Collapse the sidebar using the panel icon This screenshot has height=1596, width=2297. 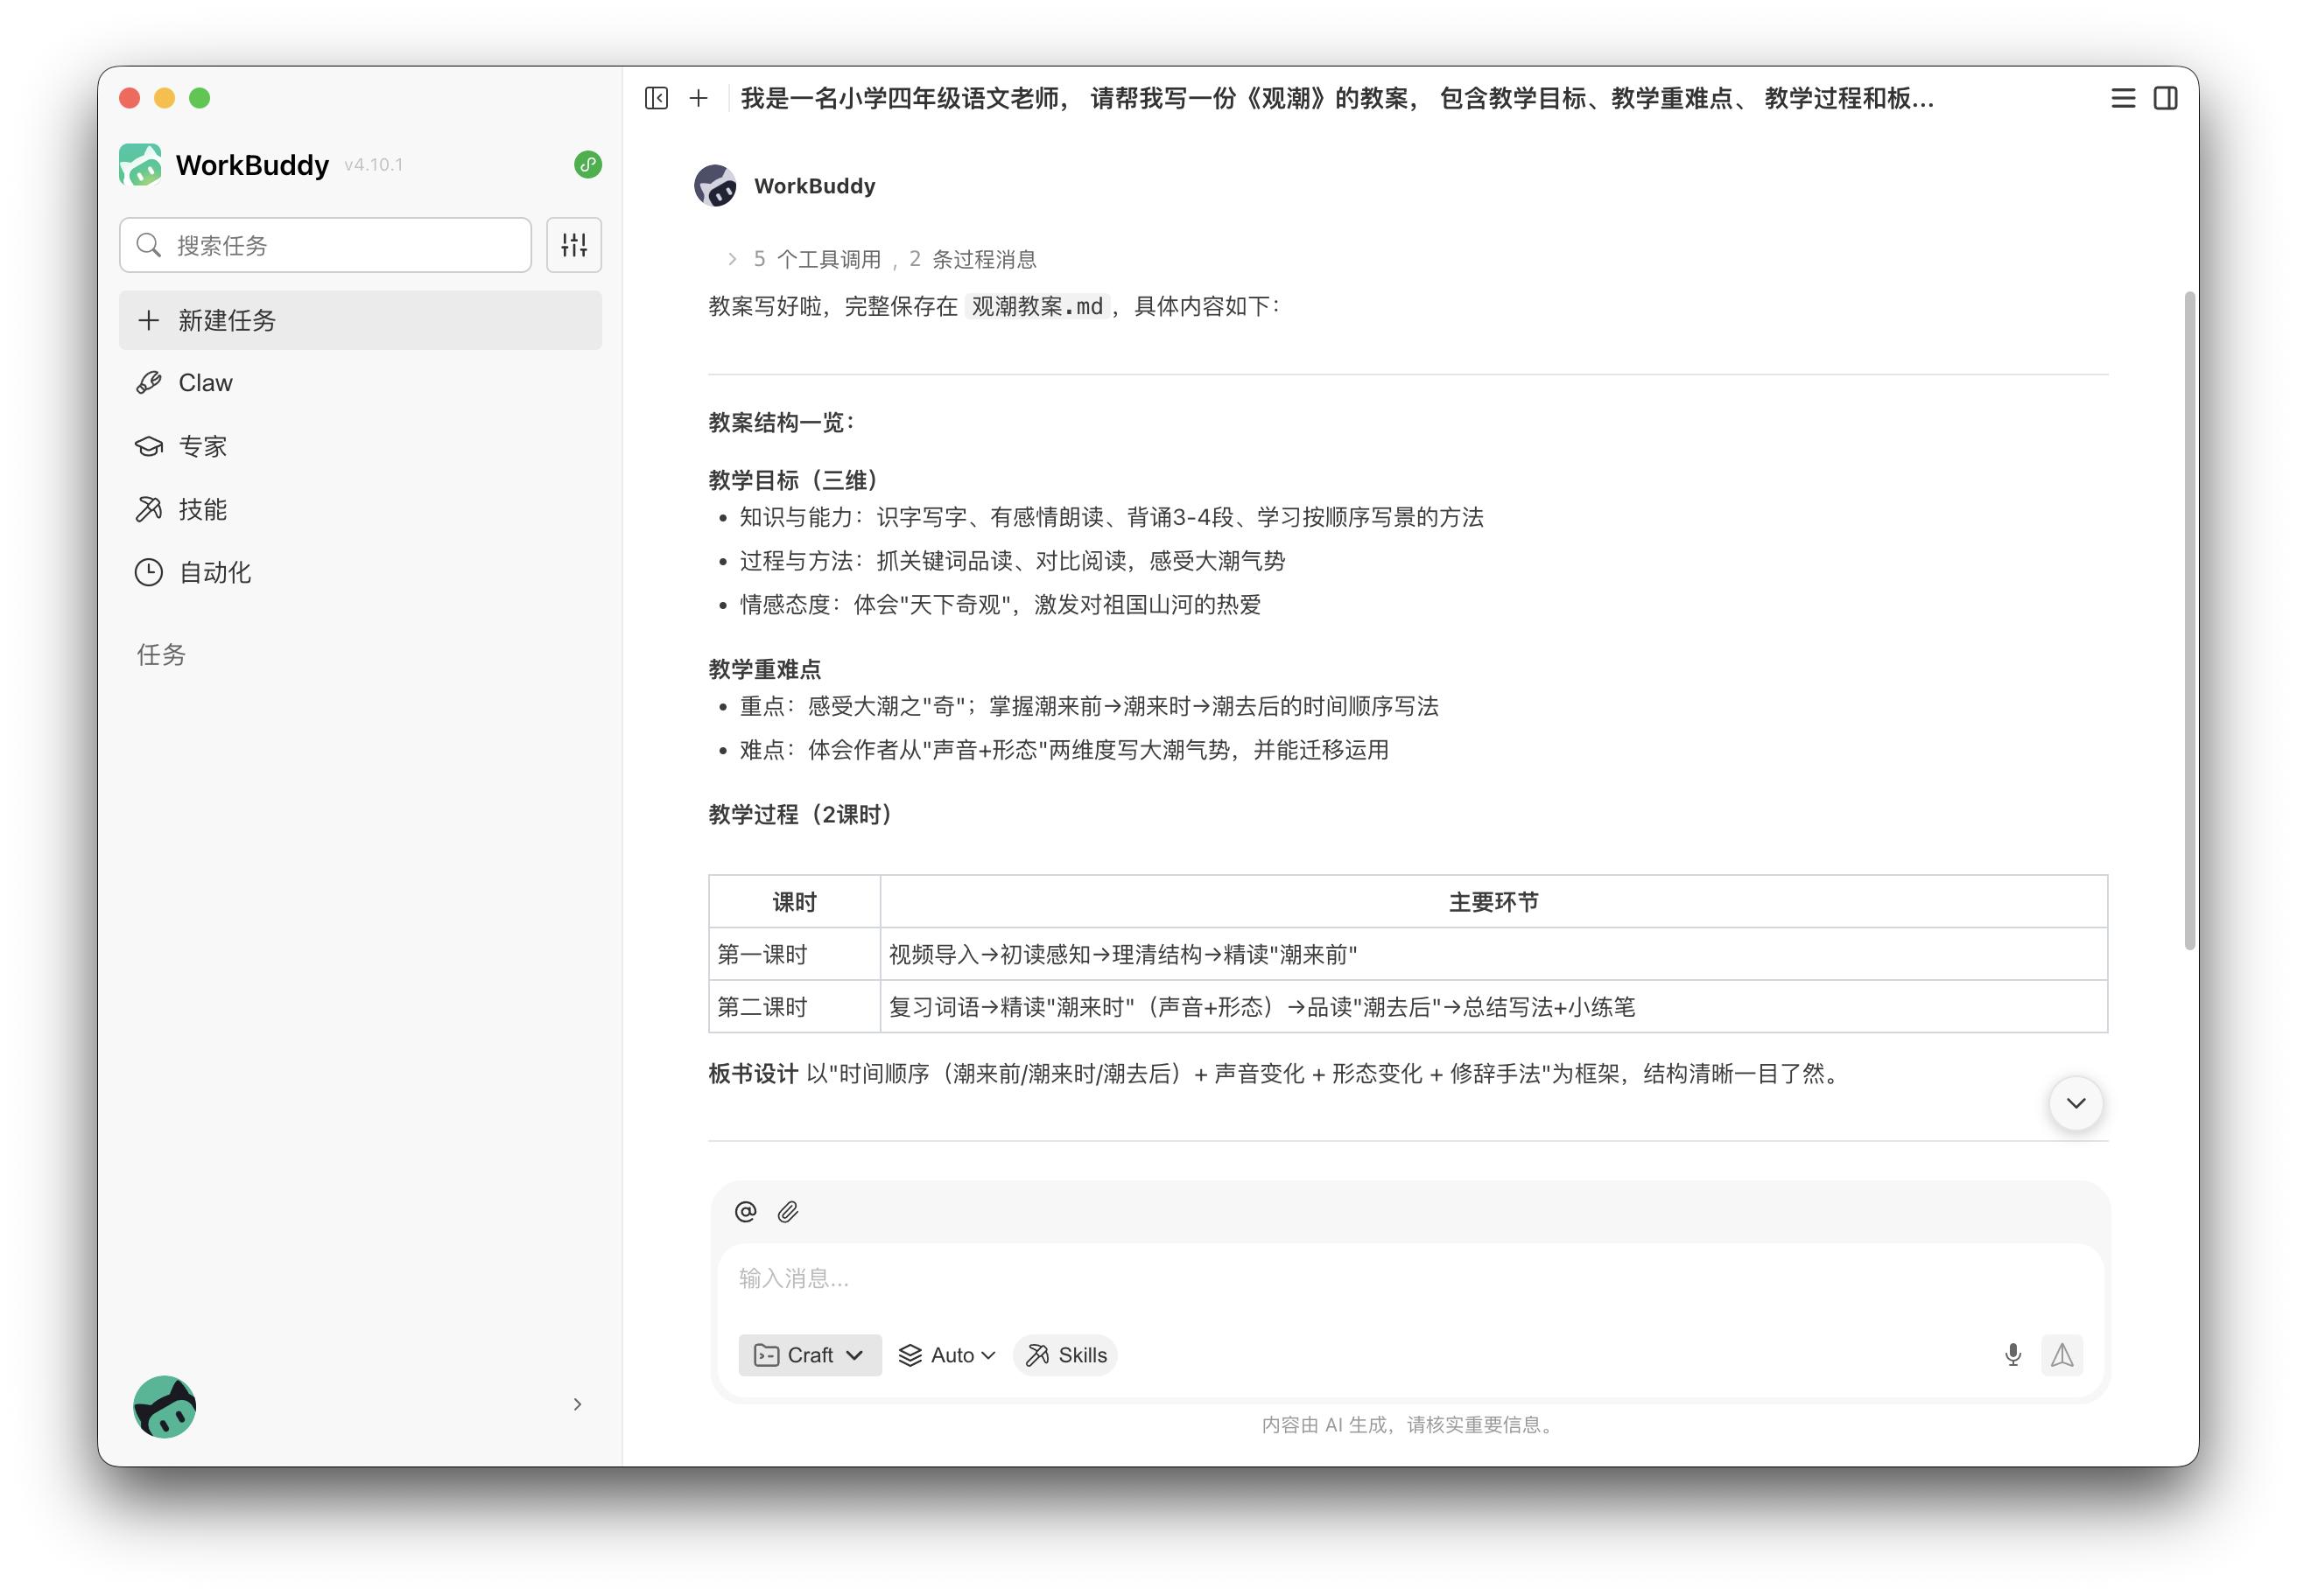pos(657,98)
